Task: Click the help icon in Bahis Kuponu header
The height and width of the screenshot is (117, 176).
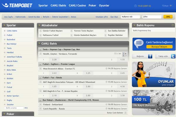Action: 173,25
